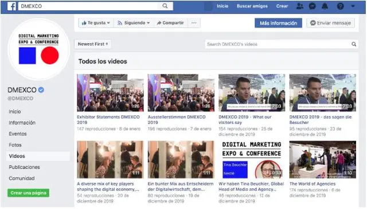Play the Exhibitor Statements DMEXCO 2019 thumbnail
The image size is (367, 209).
[110, 93]
